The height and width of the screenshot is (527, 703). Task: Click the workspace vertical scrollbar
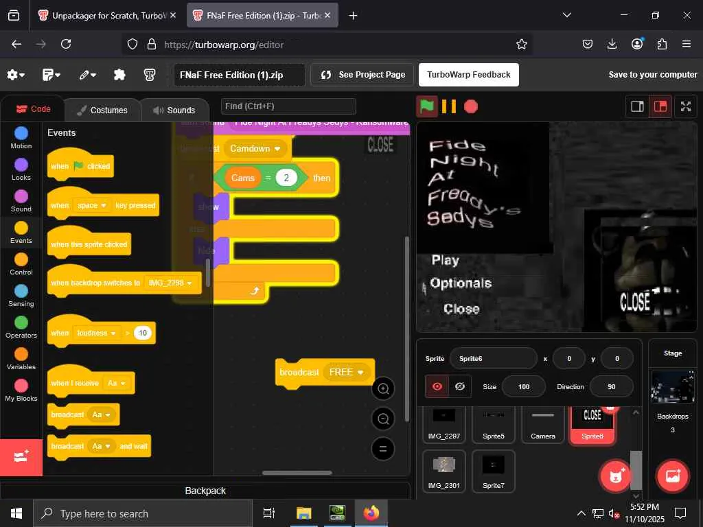(x=406, y=329)
